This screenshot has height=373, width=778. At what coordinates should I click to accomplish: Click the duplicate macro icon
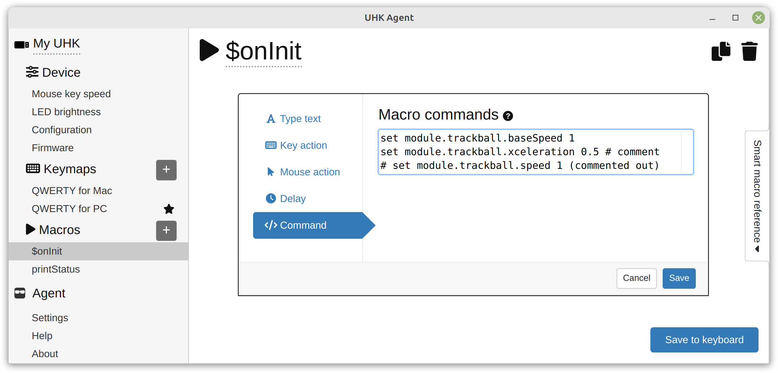[x=721, y=51]
